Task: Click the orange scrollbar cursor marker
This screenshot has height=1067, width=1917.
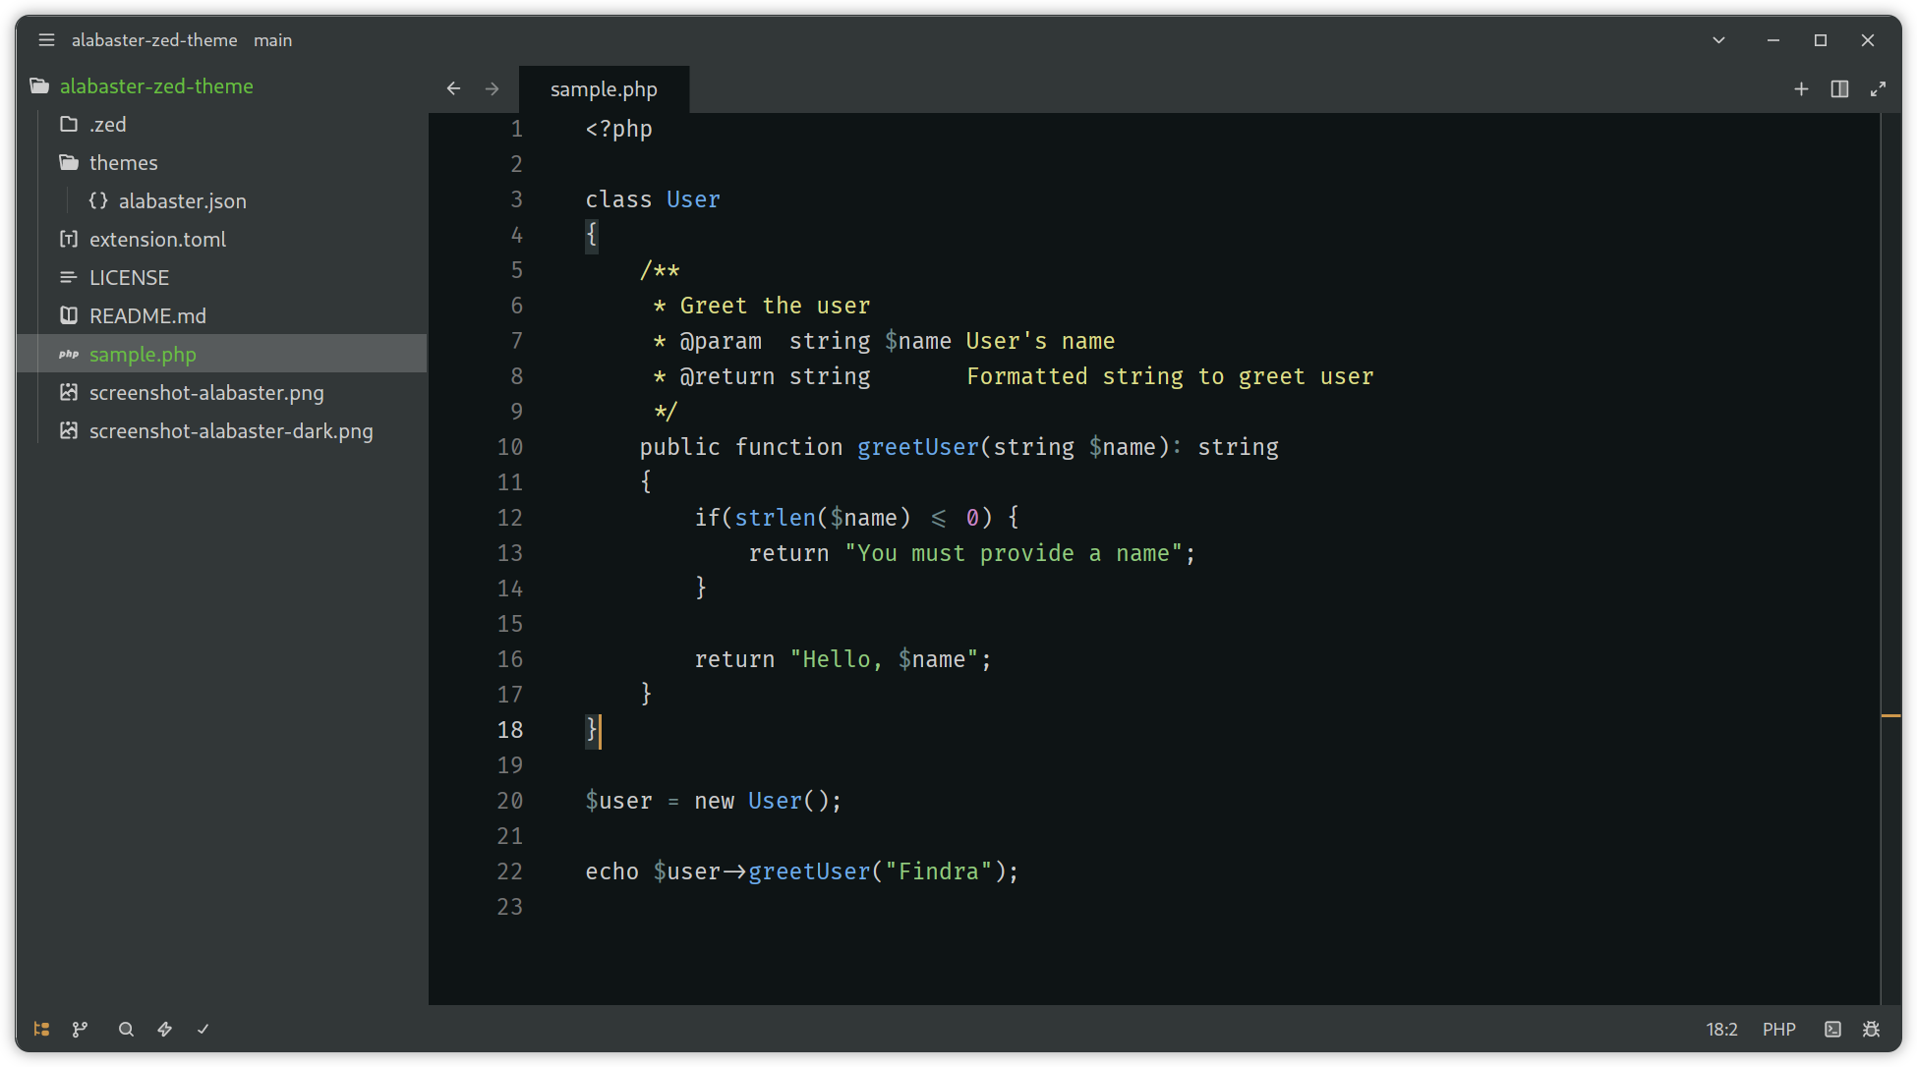Action: (1890, 715)
